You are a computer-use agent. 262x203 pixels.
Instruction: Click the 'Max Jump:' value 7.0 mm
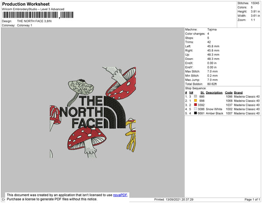(213, 80)
